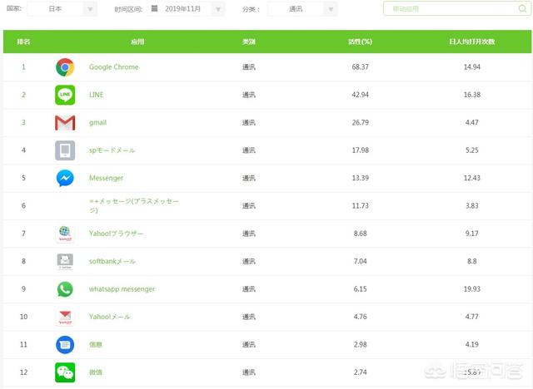Click the 活性(%) column header
Viewport: 533px width, 389px height.
point(360,42)
